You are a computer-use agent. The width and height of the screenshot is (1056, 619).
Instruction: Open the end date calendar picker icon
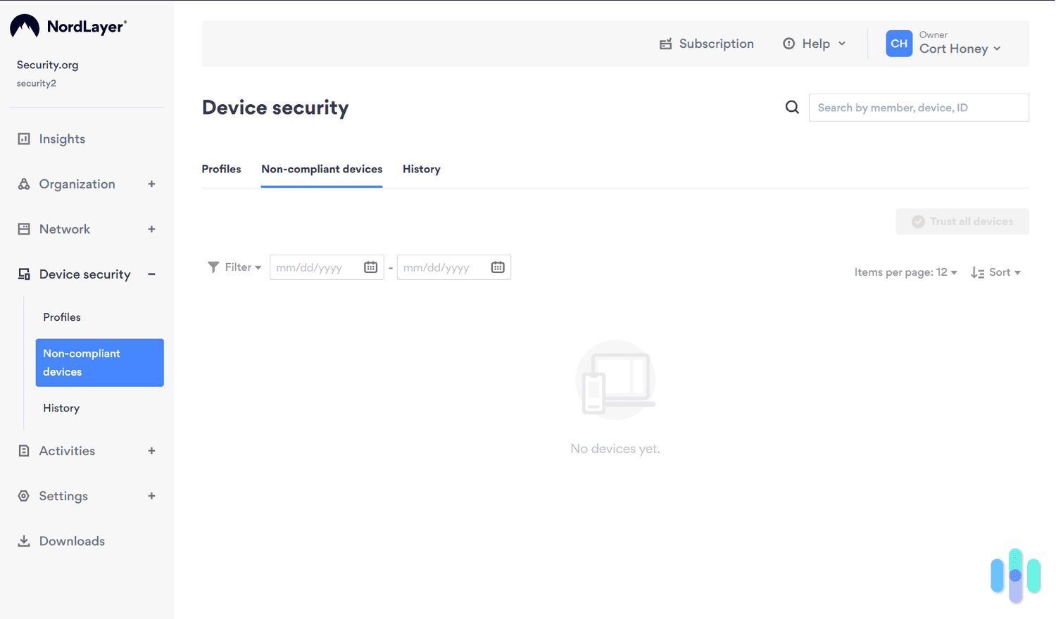[x=498, y=267]
